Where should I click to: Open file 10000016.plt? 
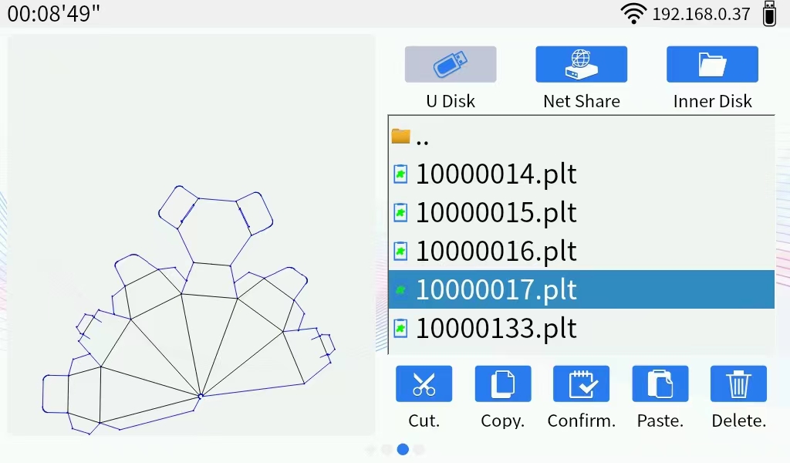tap(496, 251)
